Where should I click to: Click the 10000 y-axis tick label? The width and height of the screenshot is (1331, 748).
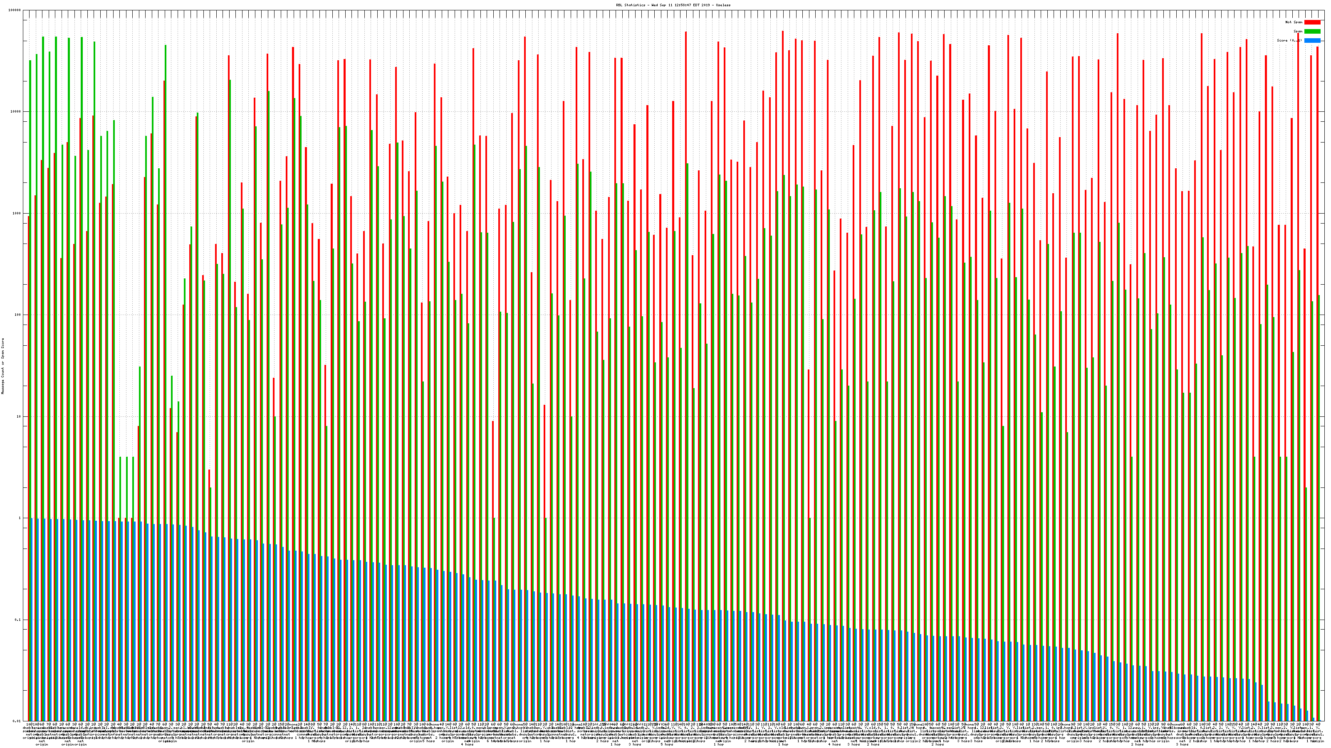tap(16, 111)
